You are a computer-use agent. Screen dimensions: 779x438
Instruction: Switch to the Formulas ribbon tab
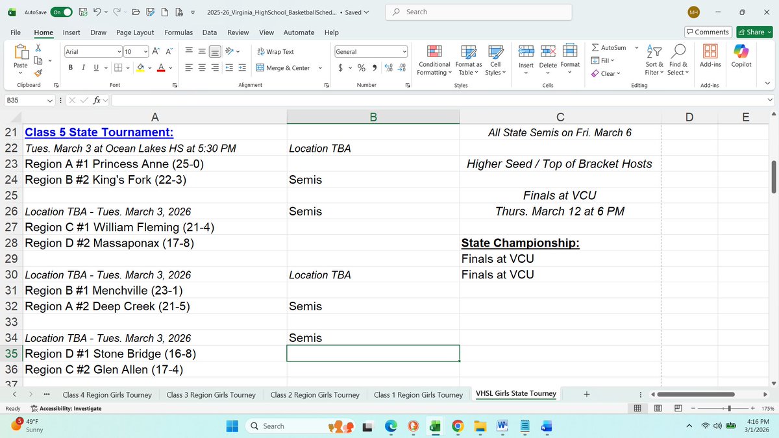point(178,32)
